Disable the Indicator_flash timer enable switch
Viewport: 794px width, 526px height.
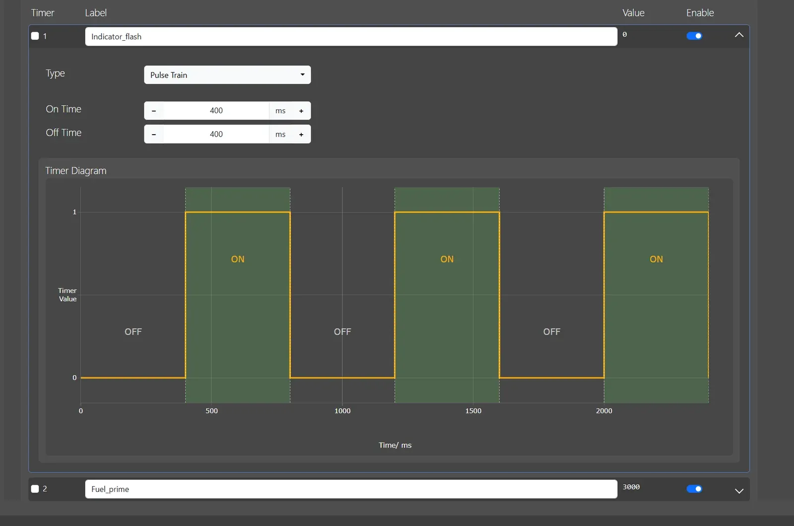694,36
